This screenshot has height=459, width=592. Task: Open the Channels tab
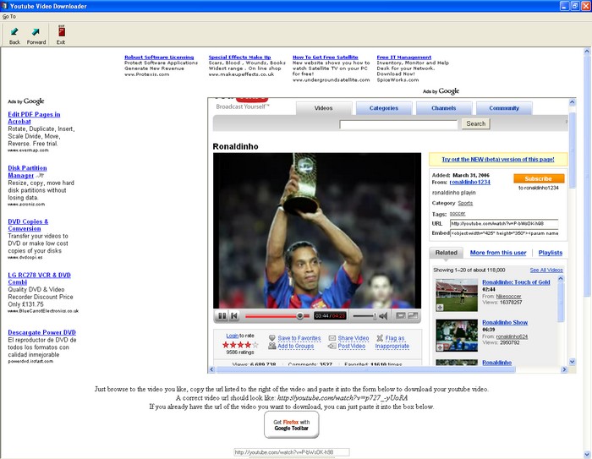pyautogui.click(x=444, y=108)
